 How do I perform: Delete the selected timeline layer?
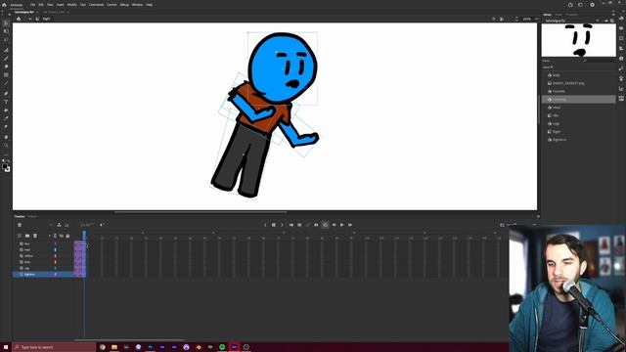[35, 236]
